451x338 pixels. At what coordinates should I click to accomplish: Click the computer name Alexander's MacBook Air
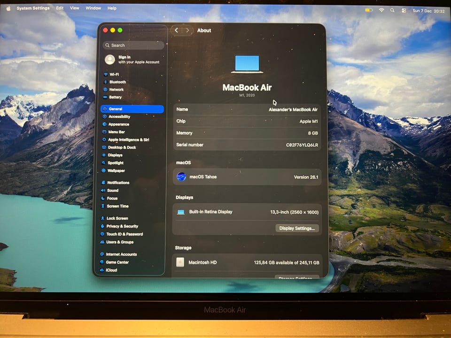293,109
